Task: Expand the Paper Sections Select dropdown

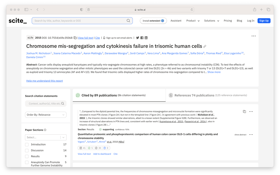Action: tap(46, 137)
